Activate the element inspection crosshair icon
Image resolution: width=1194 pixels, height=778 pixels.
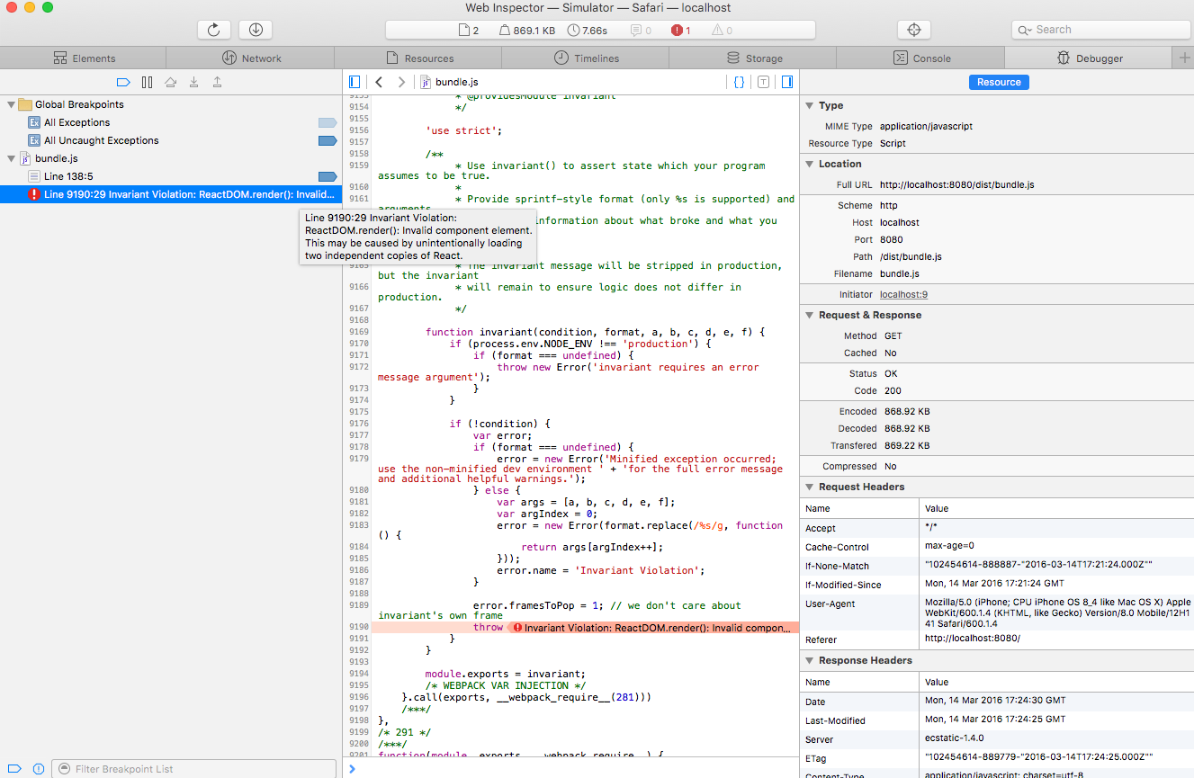click(913, 29)
